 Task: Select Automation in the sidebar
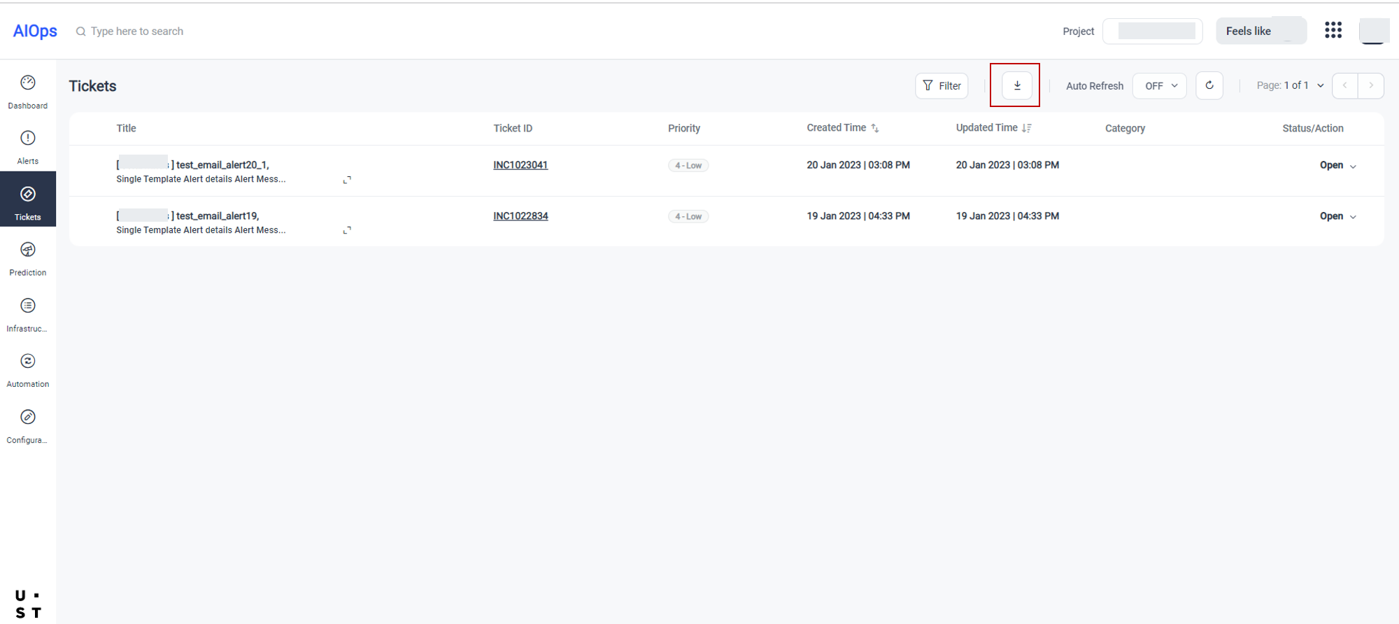(28, 370)
